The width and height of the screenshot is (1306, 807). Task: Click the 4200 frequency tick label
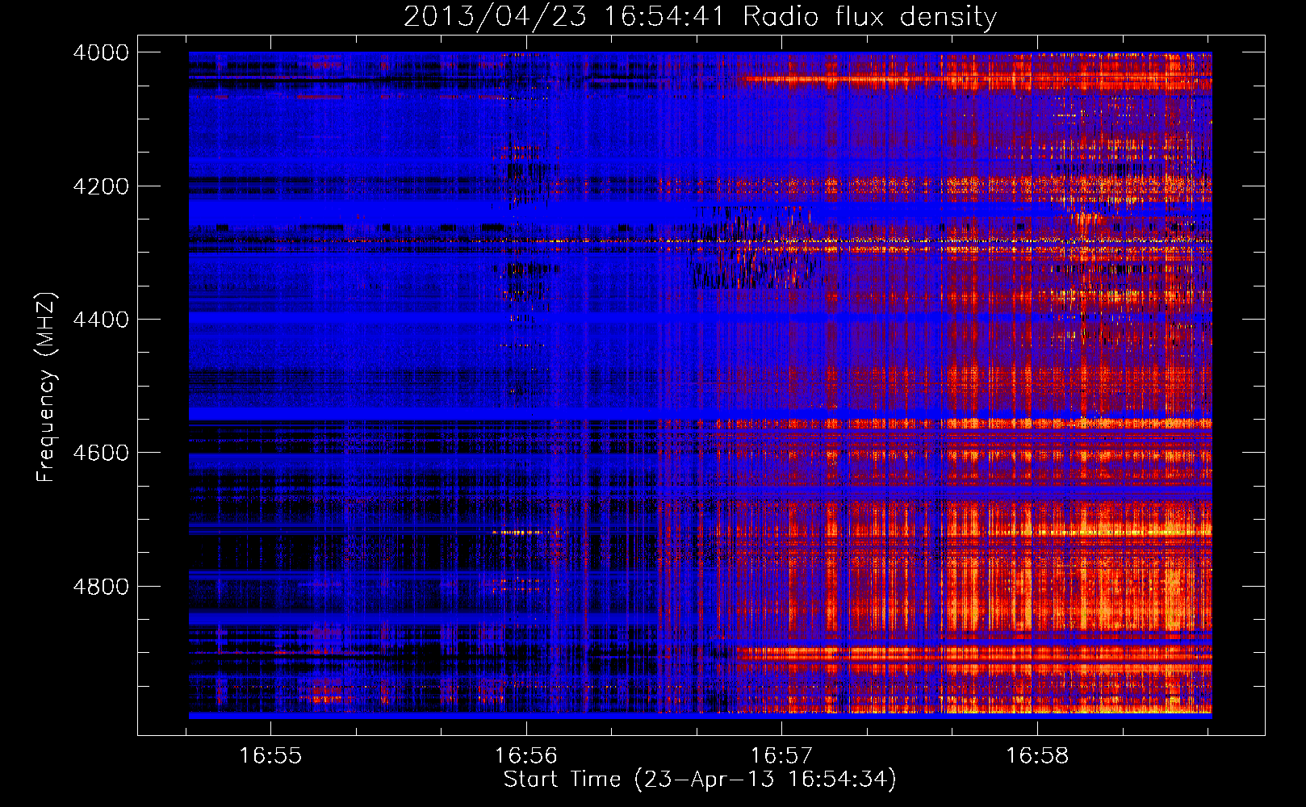(x=101, y=186)
